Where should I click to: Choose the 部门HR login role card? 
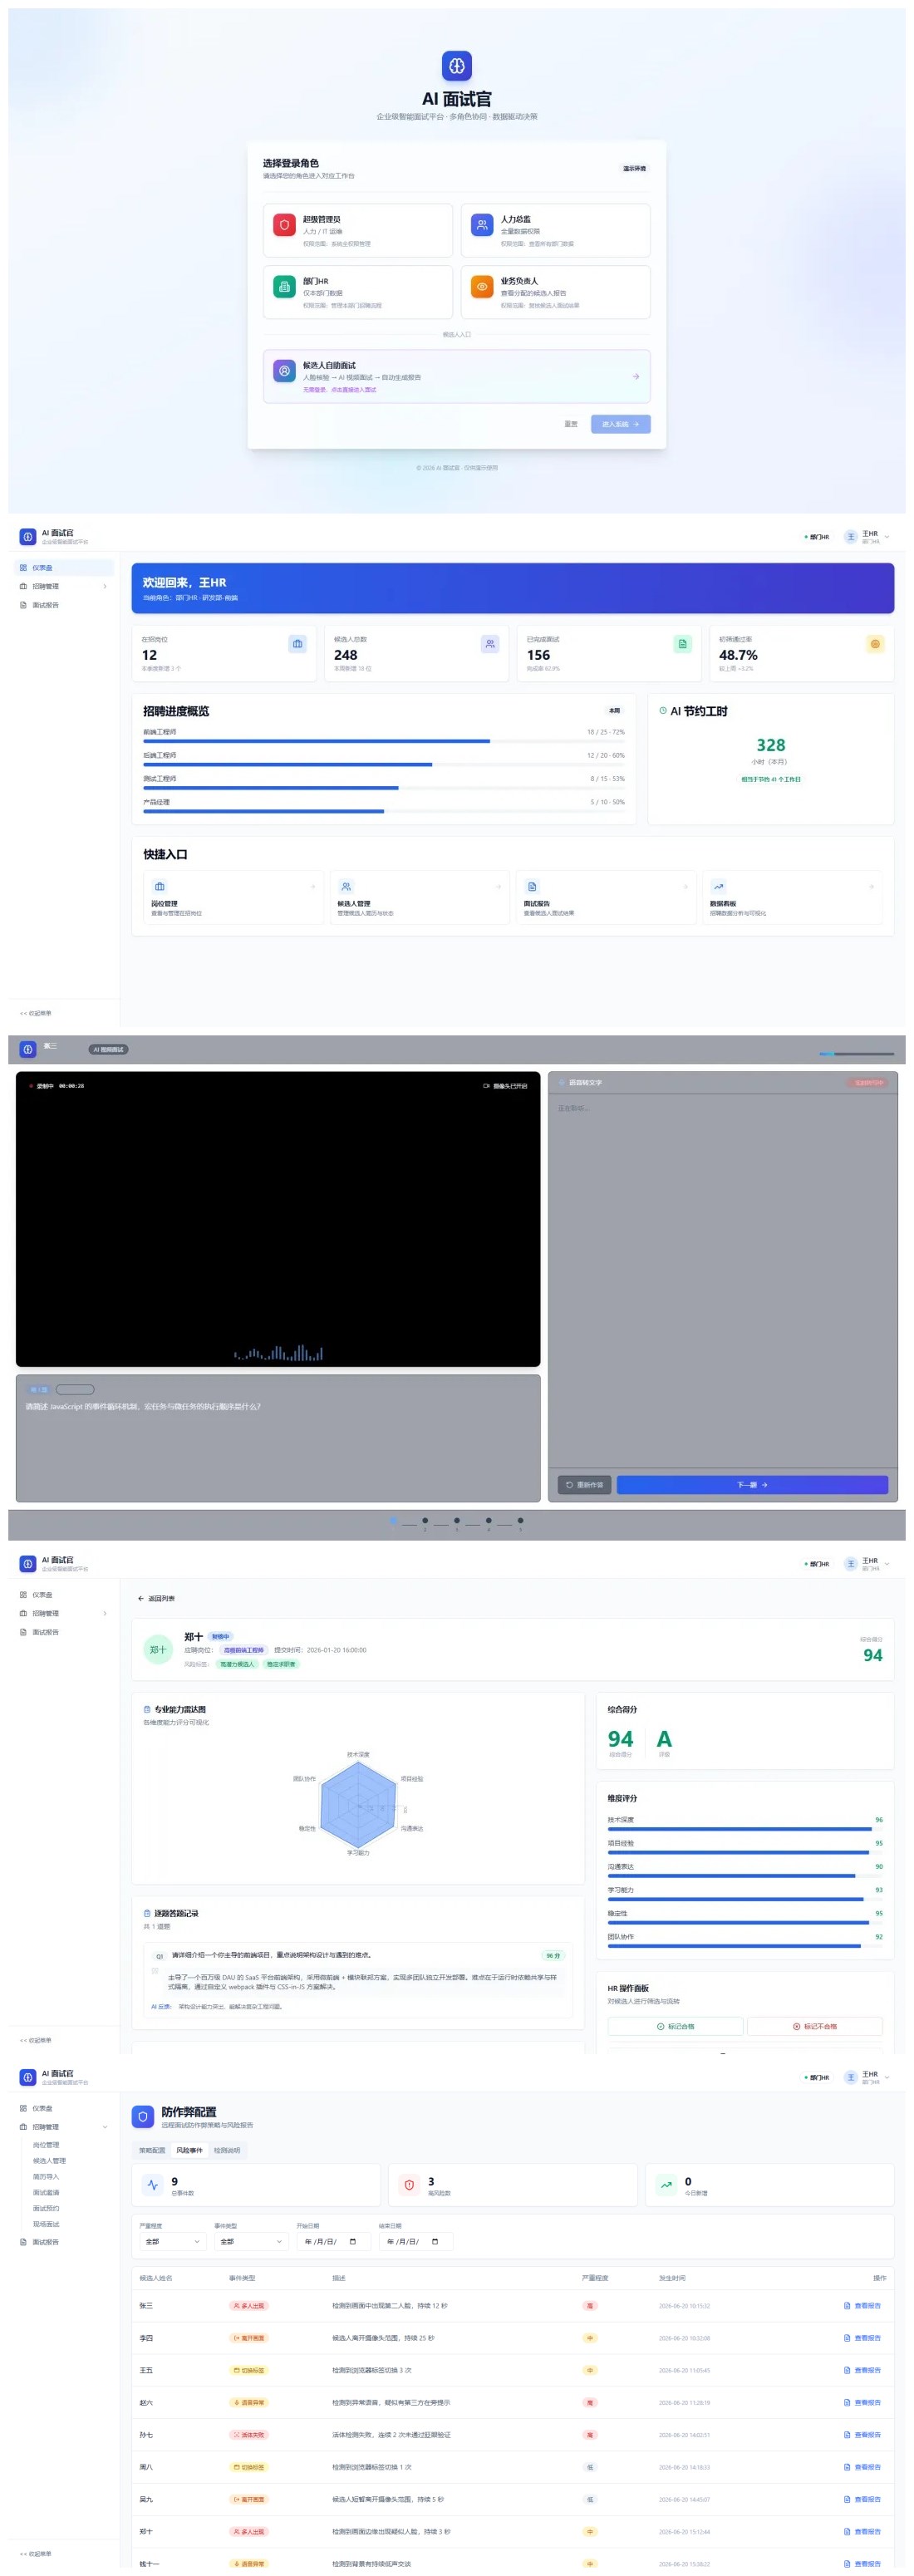tap(358, 292)
